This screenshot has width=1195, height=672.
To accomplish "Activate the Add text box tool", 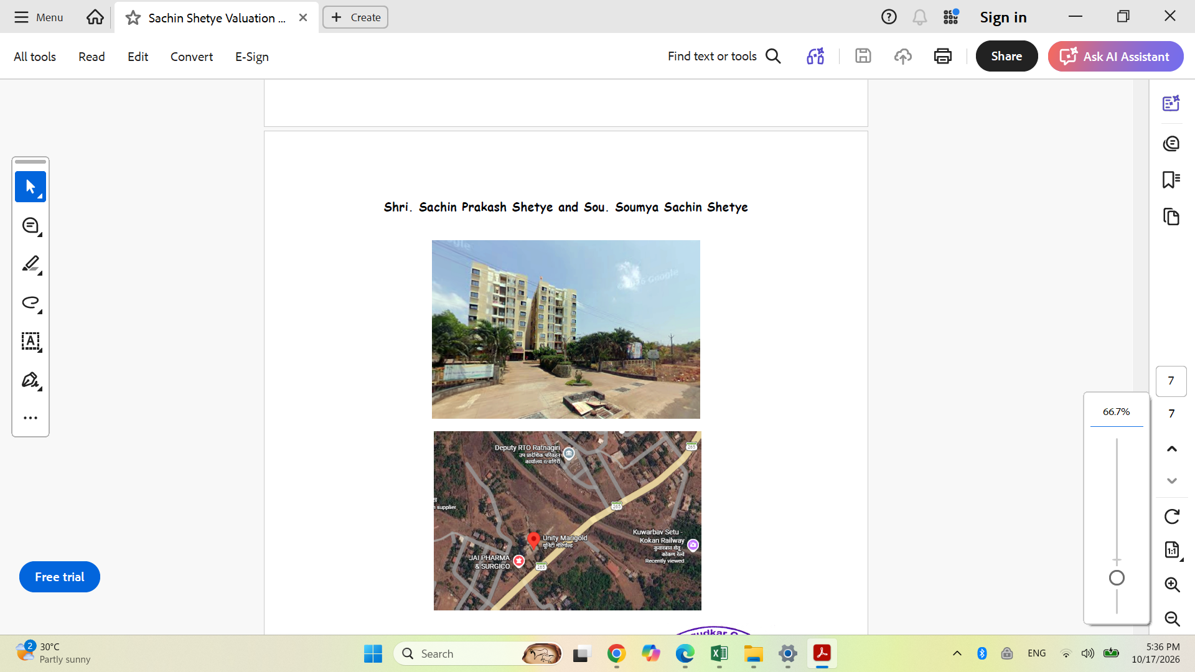I will 30,342.
